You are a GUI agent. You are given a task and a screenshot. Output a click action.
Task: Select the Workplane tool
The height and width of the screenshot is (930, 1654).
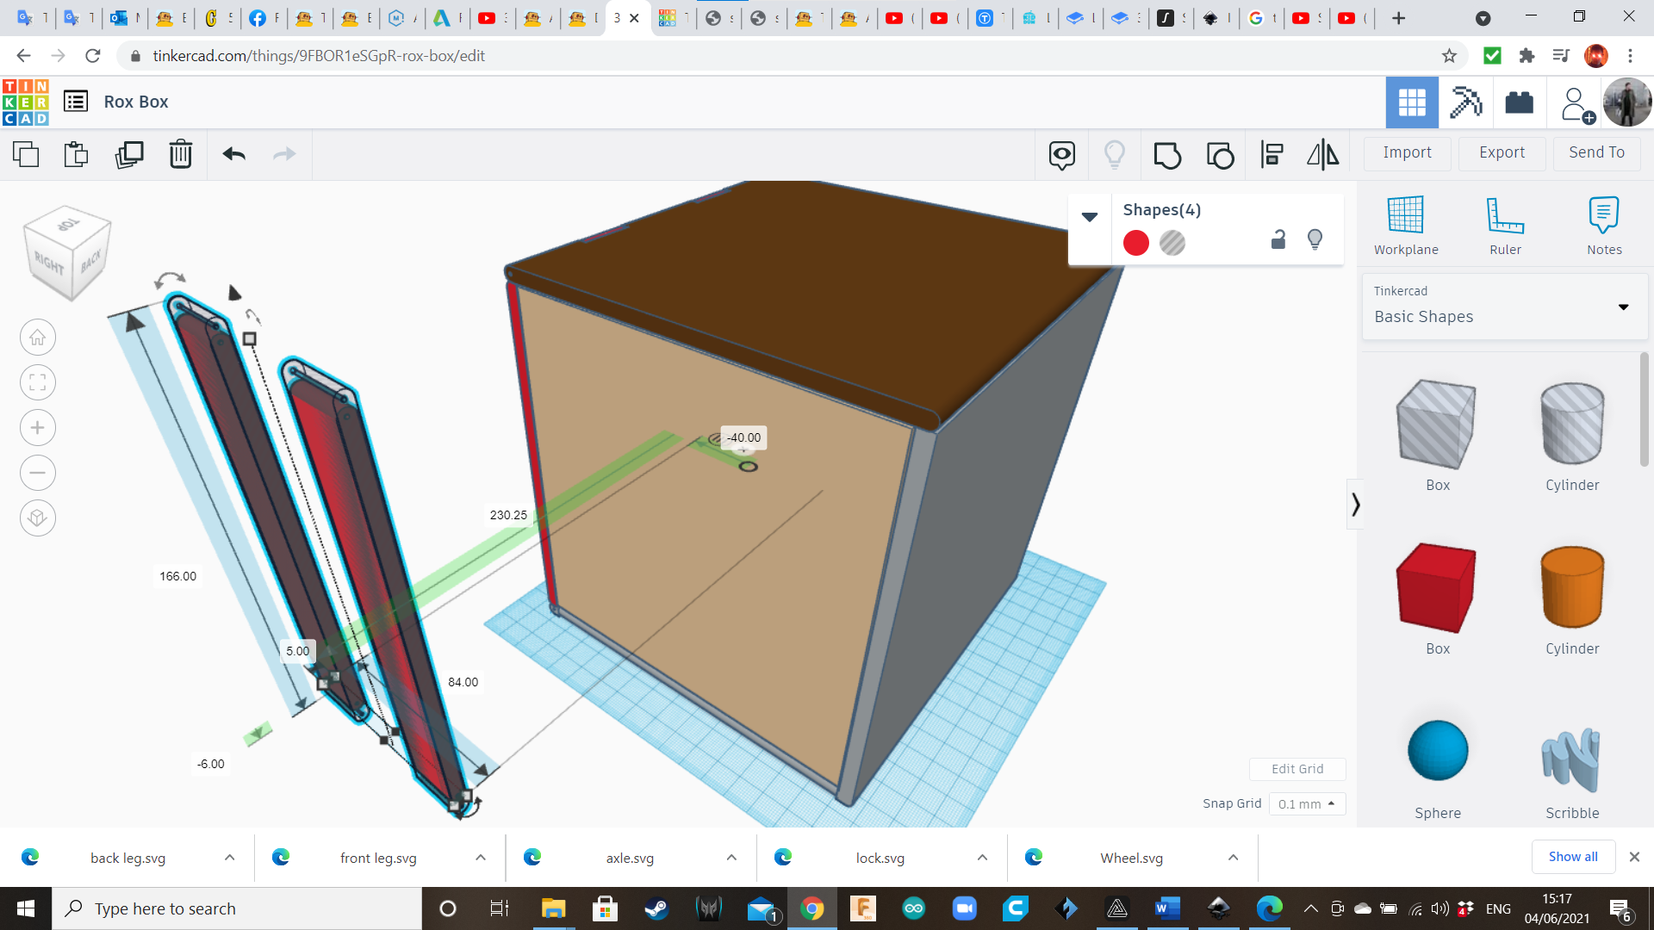(x=1405, y=224)
